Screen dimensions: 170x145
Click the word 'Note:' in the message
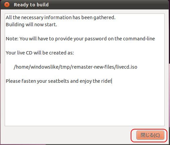tap(12, 39)
